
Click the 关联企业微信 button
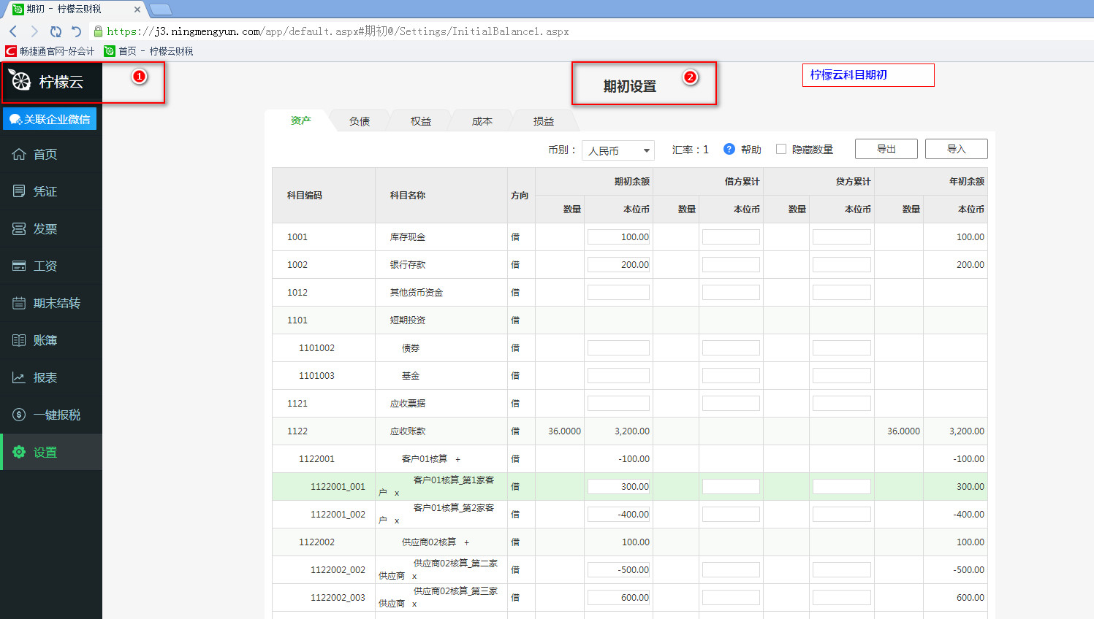50,119
